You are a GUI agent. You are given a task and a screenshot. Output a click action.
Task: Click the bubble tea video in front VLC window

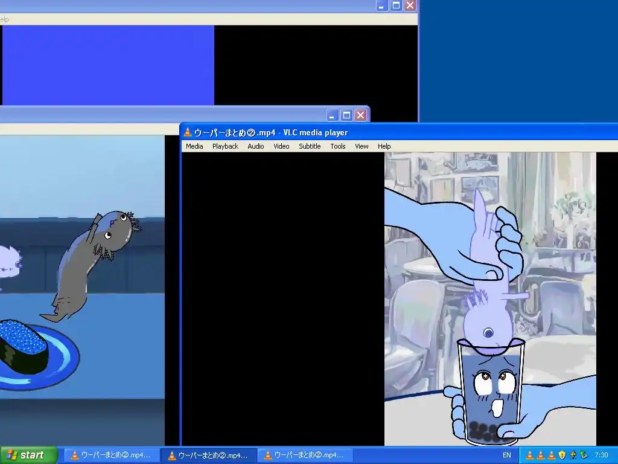click(490, 298)
